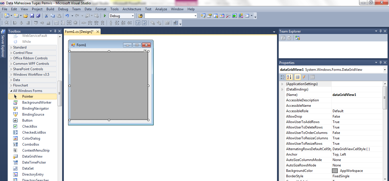Viewport: 389px width, 181px height.
Task: Click the Save All icon on the toolbar
Action: 39,16
